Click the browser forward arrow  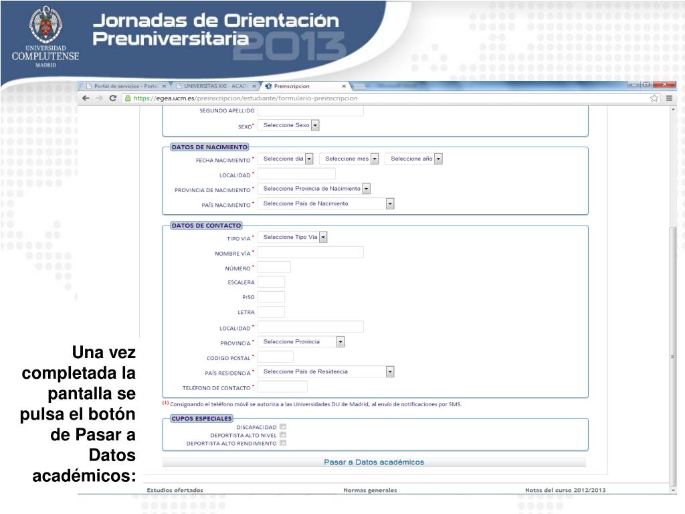click(100, 98)
